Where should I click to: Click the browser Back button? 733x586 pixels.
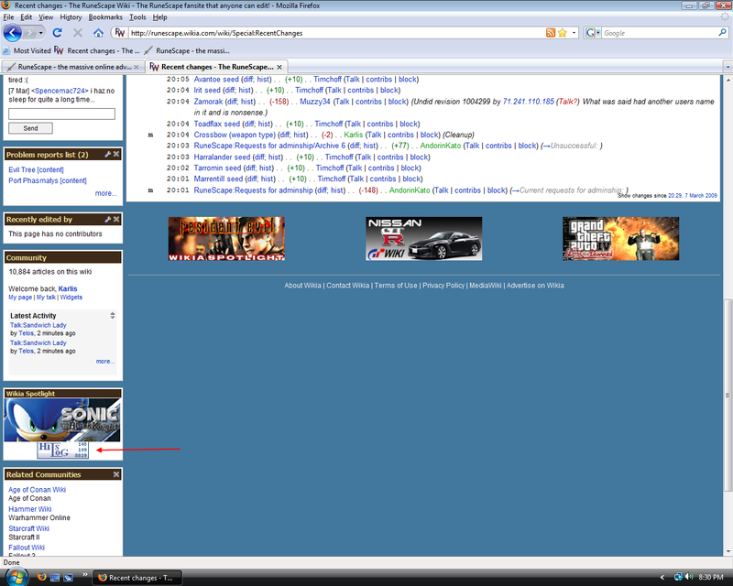[x=13, y=33]
